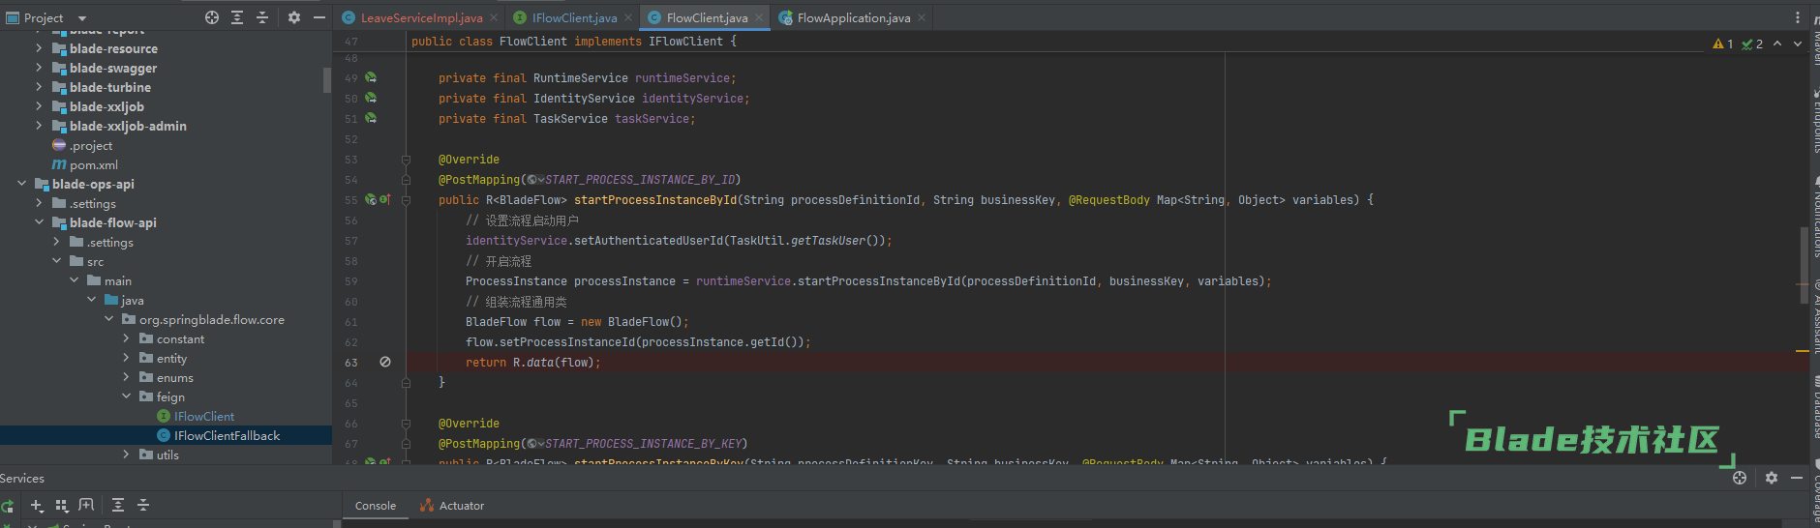Close LeaveServiceImpl.java tab

click(x=494, y=17)
